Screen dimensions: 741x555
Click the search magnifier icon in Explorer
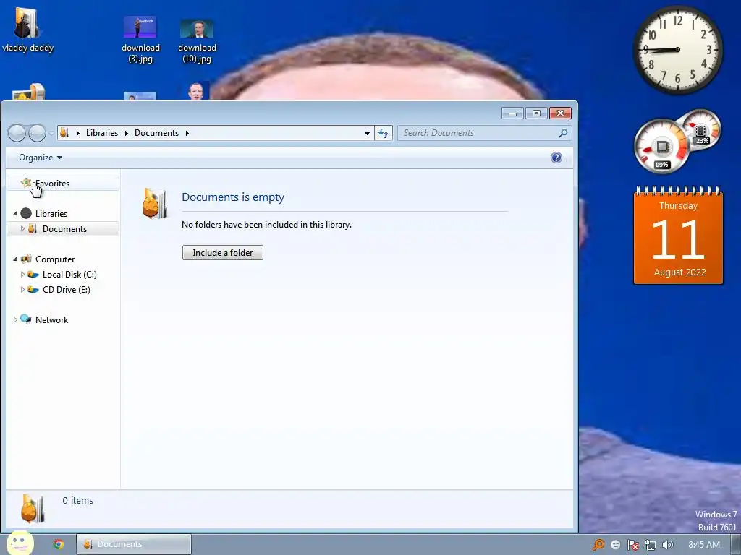pyautogui.click(x=563, y=133)
